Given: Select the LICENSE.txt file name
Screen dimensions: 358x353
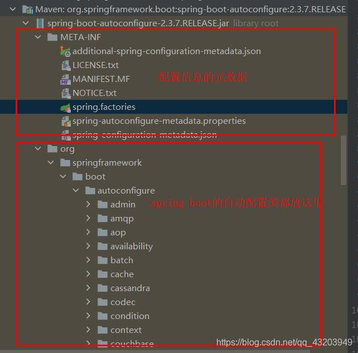Looking at the screenshot, I should click(x=96, y=65).
